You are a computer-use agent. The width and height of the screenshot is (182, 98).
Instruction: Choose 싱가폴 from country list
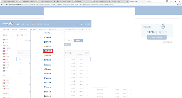6,57
